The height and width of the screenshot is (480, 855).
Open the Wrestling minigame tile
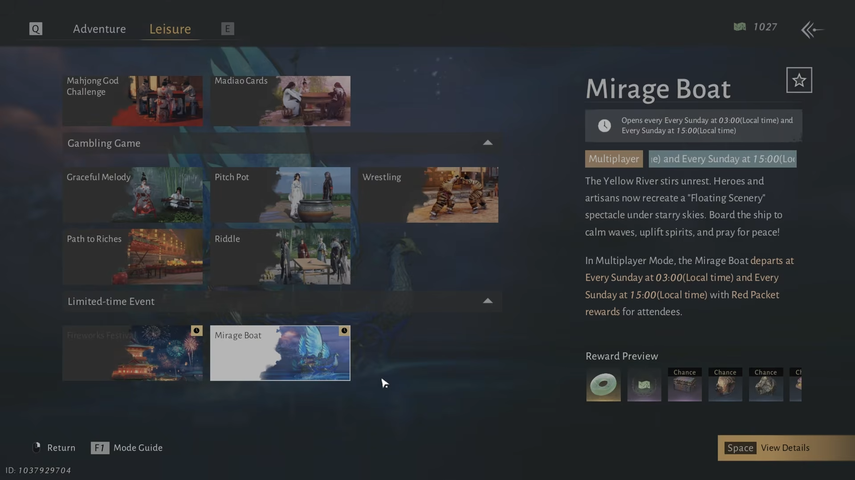click(x=428, y=195)
